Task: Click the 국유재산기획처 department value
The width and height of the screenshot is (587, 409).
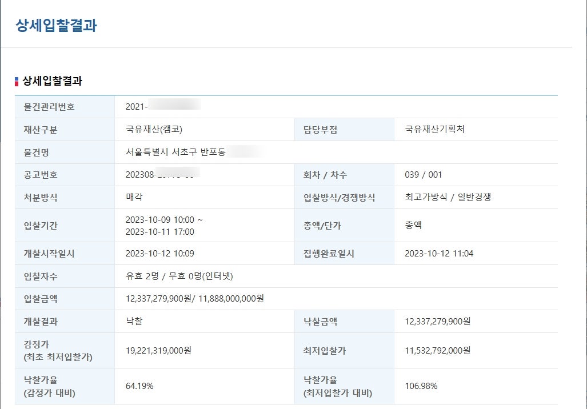Action: tap(434, 130)
